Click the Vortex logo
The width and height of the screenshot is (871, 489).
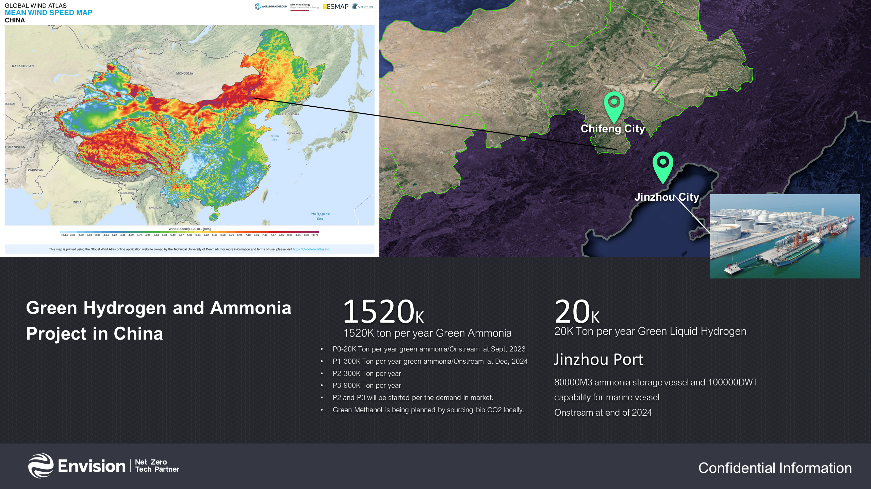pos(363,6)
